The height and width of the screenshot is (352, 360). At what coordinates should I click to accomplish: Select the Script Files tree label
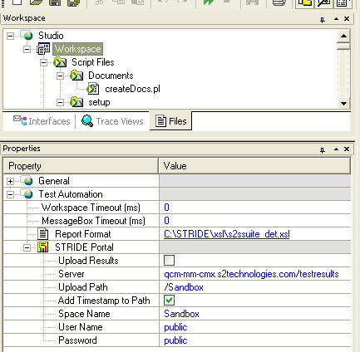(93, 62)
